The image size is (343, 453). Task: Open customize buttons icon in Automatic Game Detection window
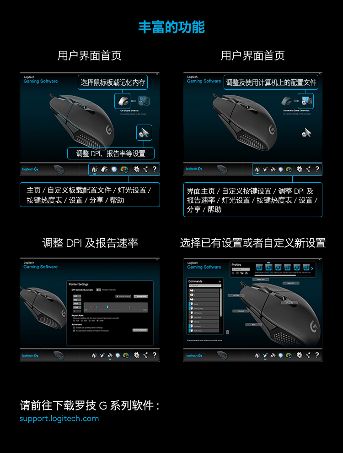point(265,169)
